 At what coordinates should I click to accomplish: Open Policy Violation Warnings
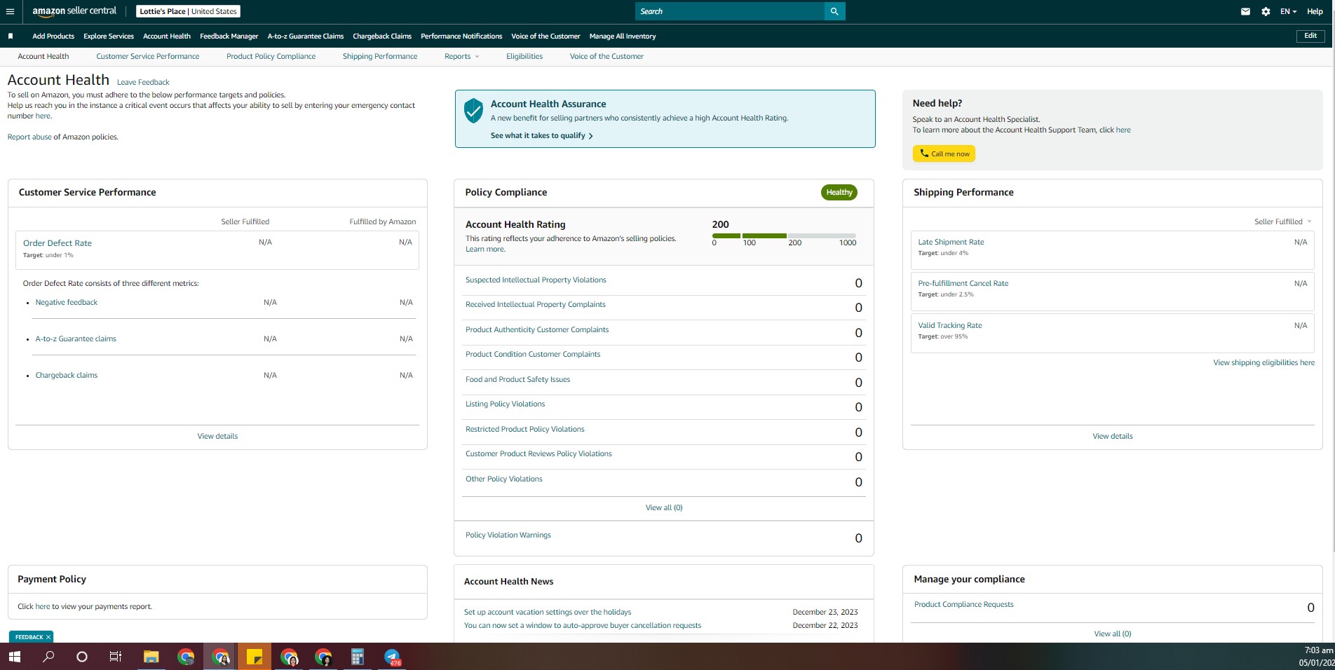pyautogui.click(x=508, y=535)
